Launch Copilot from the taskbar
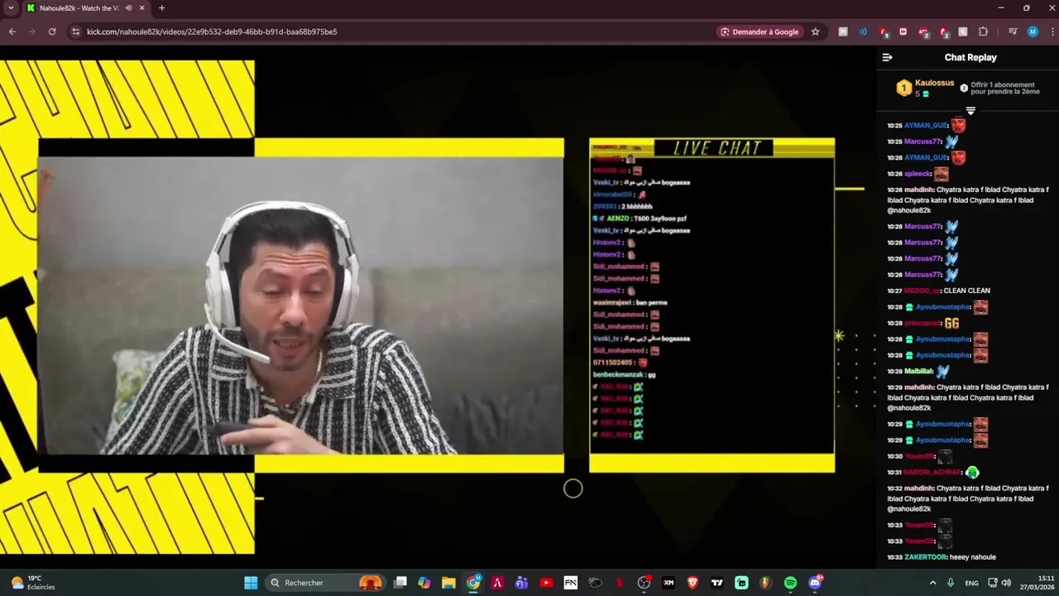Screen dimensions: 1059x596 (x=424, y=583)
